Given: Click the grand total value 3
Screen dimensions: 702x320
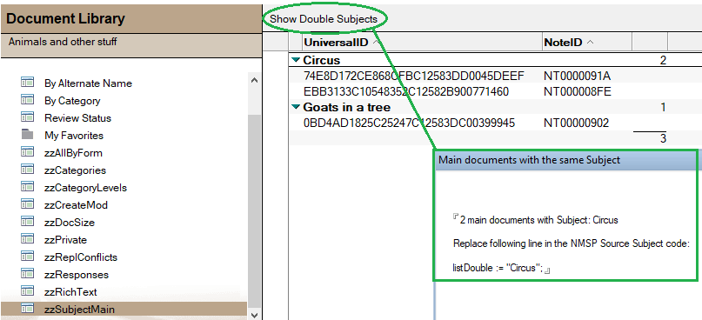Looking at the screenshot, I should [x=663, y=139].
